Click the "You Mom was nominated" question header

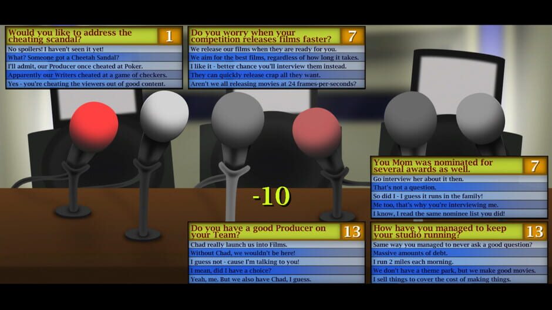pyautogui.click(x=447, y=165)
